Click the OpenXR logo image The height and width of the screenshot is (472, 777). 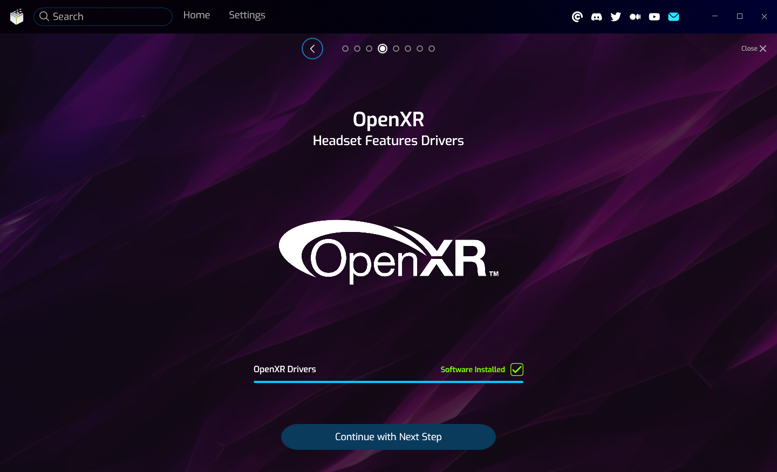388,252
